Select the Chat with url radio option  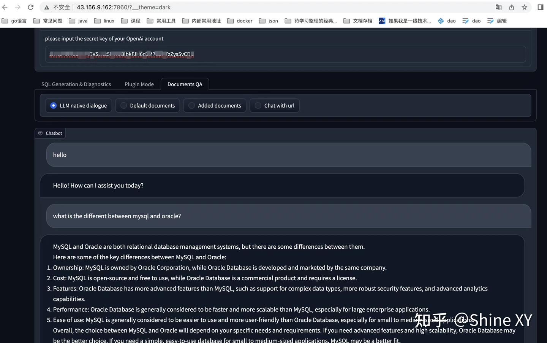(275, 106)
